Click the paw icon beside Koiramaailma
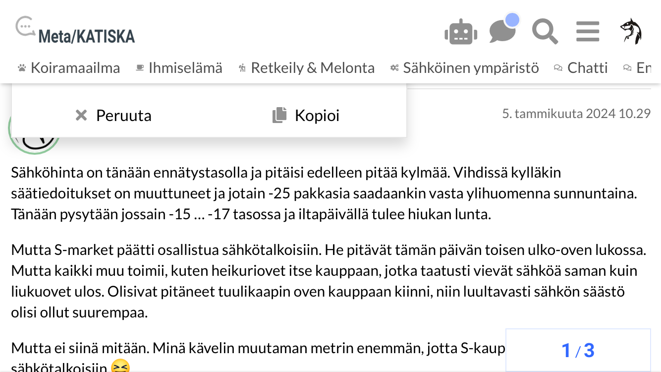The height and width of the screenshot is (372, 661). [x=22, y=68]
